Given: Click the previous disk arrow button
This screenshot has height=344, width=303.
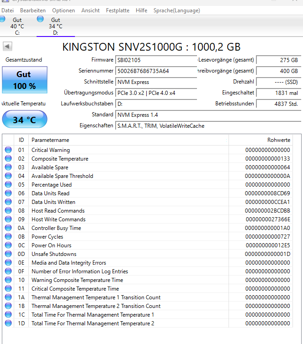Looking at the screenshot, I should pyautogui.click(x=7, y=46).
